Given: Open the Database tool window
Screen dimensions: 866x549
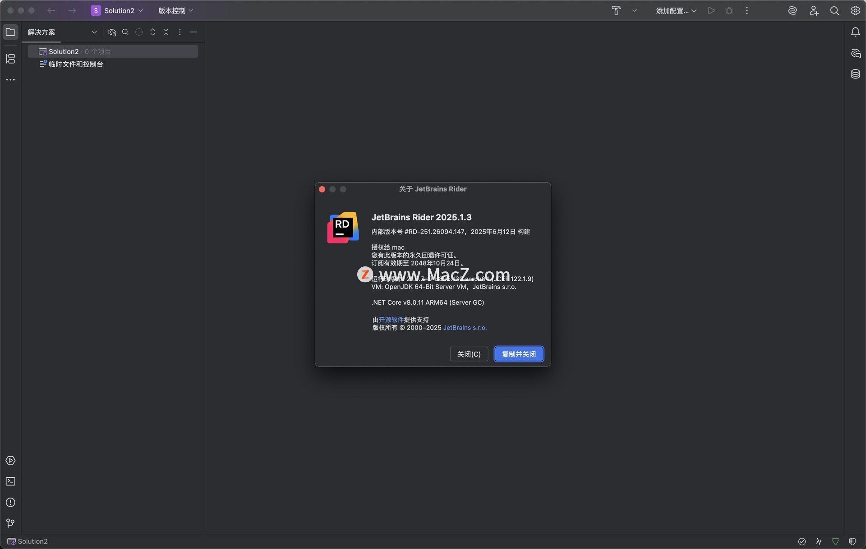Looking at the screenshot, I should [x=855, y=74].
